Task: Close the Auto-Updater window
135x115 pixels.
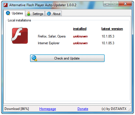Action: (125, 4)
